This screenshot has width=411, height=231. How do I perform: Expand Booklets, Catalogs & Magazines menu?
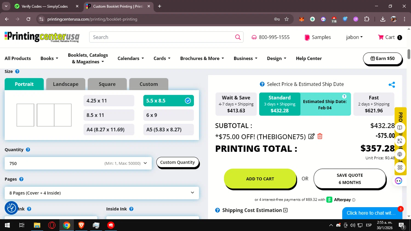coord(88,58)
